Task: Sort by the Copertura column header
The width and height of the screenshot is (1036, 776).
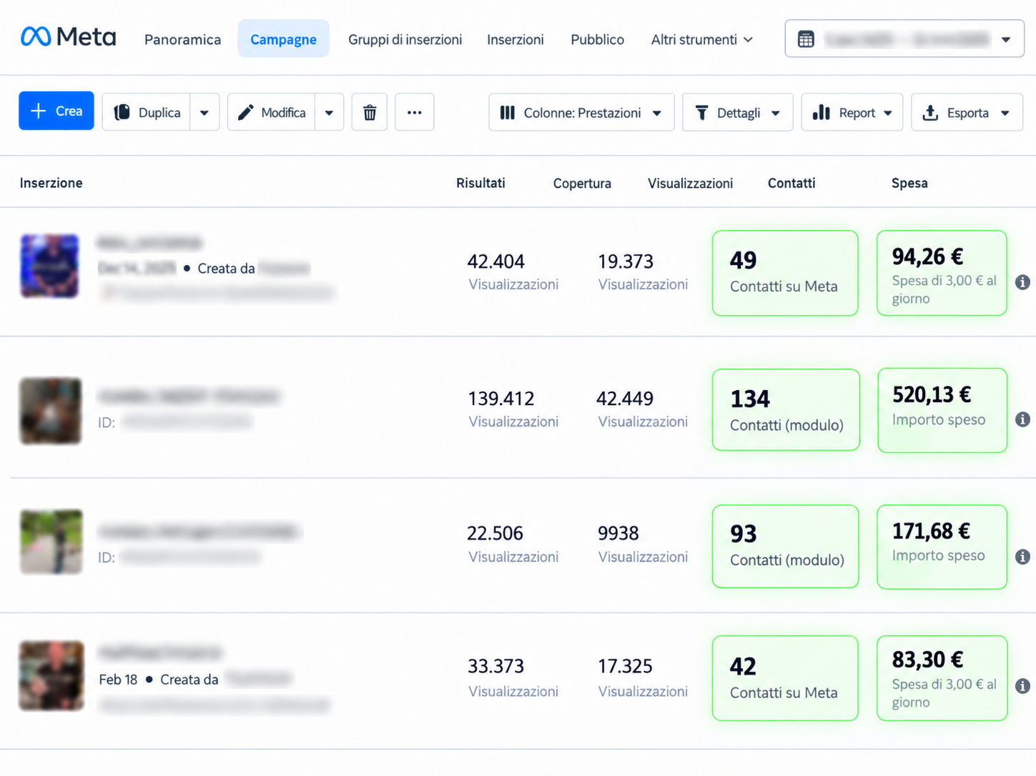Action: [582, 184]
